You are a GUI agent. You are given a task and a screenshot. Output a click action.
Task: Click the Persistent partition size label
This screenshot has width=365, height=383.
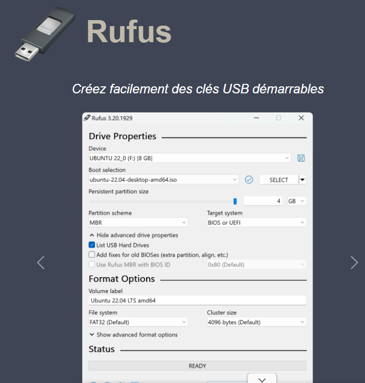pos(118,192)
